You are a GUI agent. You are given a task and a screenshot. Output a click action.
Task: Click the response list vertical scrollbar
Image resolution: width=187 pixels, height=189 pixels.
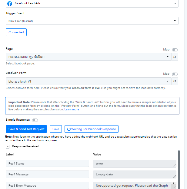(179, 170)
